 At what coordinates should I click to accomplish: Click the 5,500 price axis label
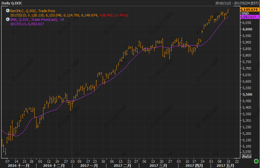click(247, 94)
